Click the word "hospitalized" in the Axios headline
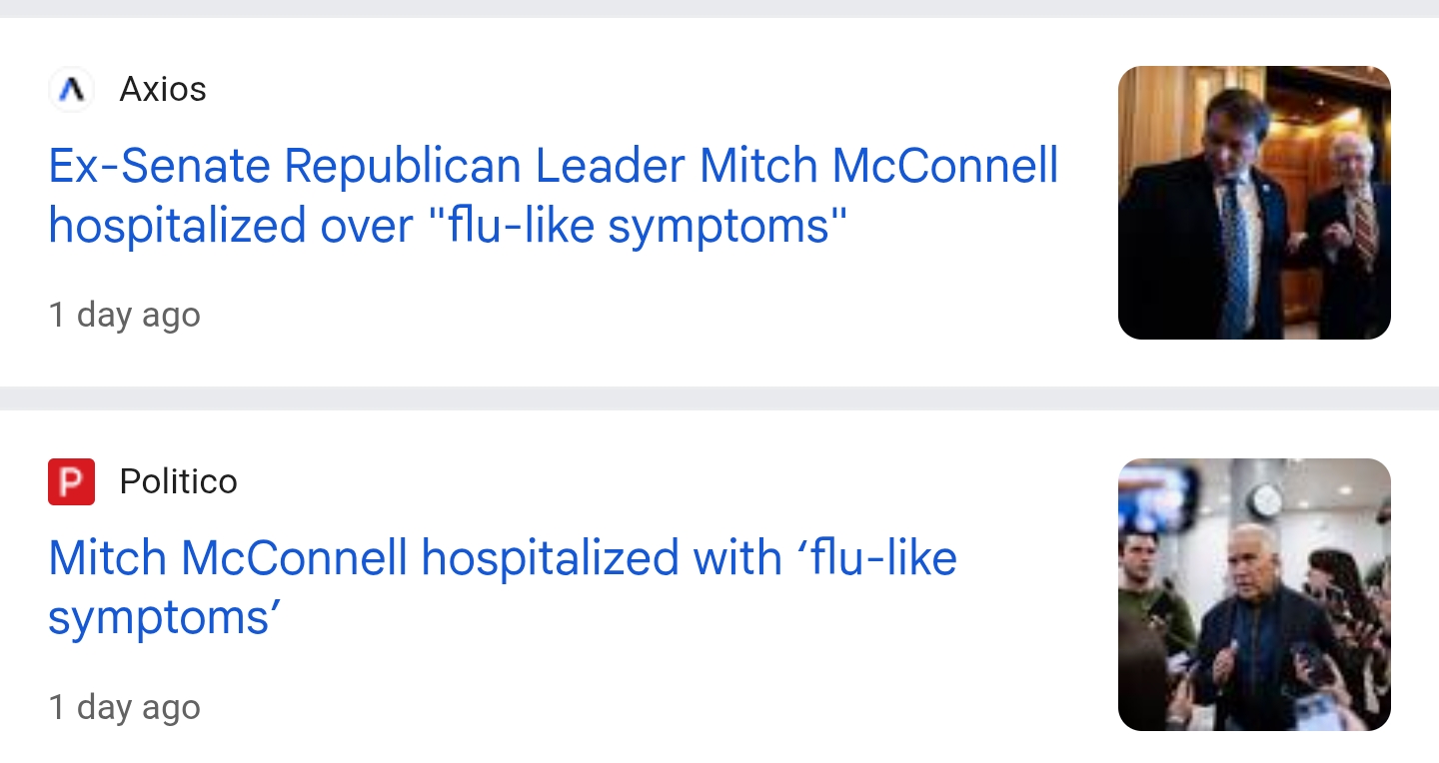 coord(178,226)
